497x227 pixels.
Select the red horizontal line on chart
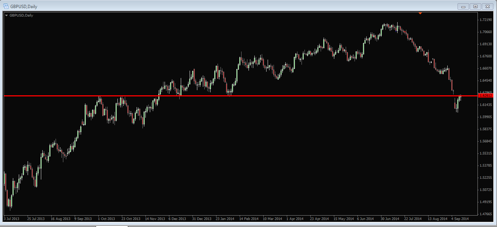pos(241,96)
